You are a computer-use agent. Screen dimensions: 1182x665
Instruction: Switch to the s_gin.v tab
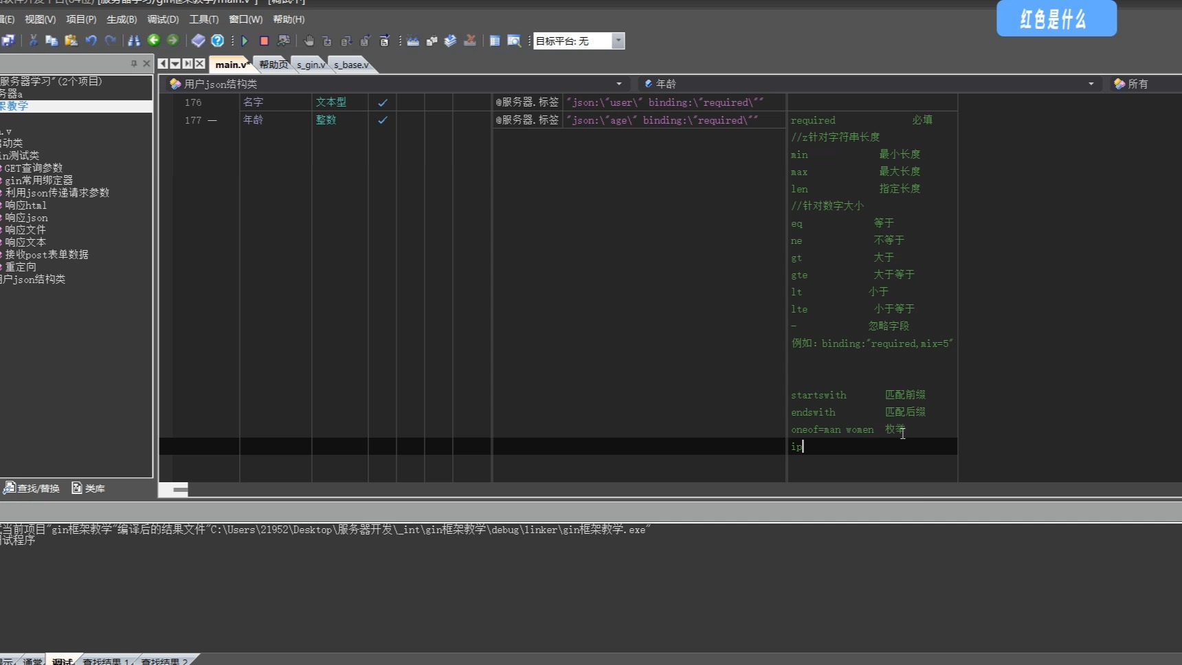(x=311, y=65)
